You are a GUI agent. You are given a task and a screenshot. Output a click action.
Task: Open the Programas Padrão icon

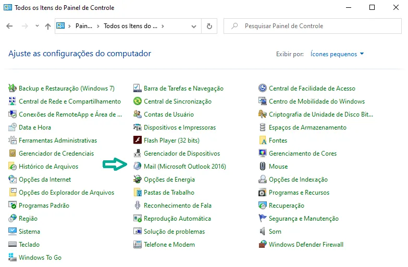12,205
